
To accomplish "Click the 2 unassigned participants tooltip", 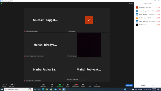I will point(75,80).
